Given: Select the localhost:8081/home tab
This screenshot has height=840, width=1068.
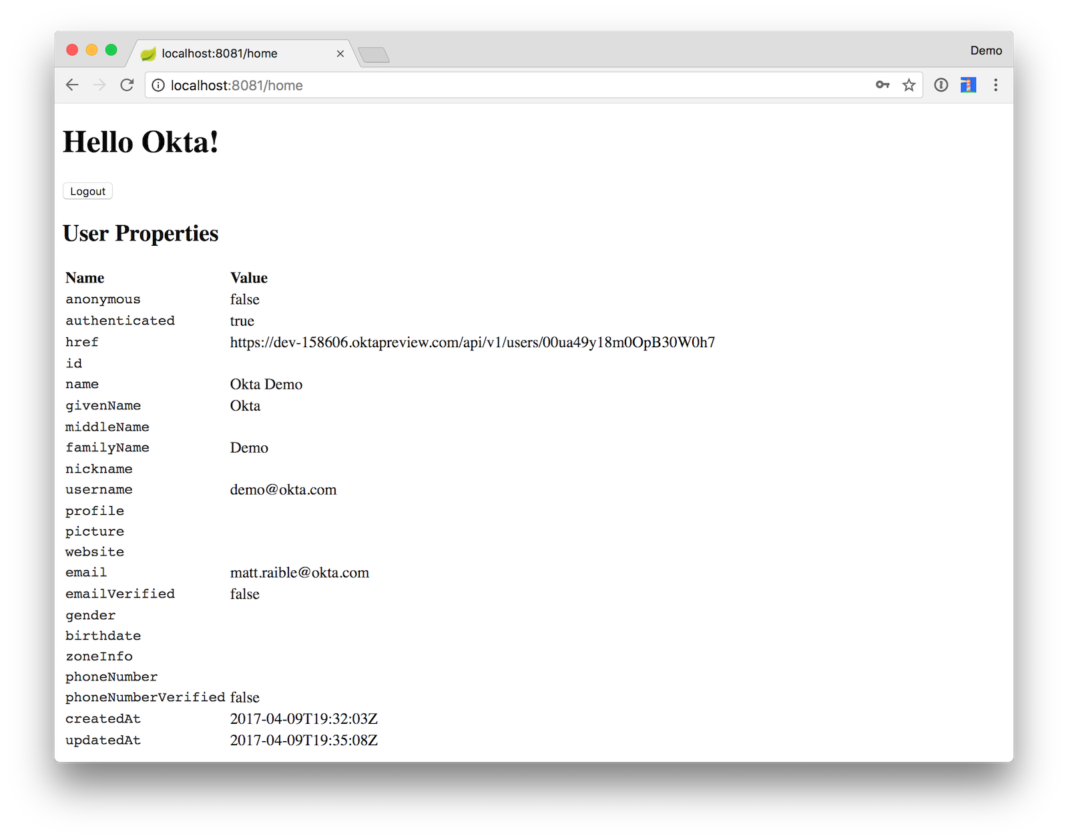Looking at the screenshot, I should pos(220,53).
